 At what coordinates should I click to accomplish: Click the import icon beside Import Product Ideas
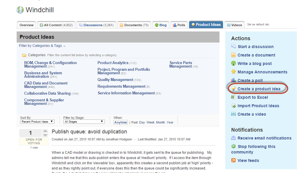[233, 106]
